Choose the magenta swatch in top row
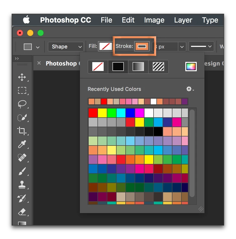 coord(139,113)
